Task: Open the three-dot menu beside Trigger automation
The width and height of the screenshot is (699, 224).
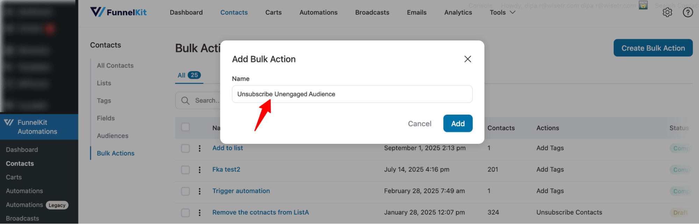Action: point(200,191)
